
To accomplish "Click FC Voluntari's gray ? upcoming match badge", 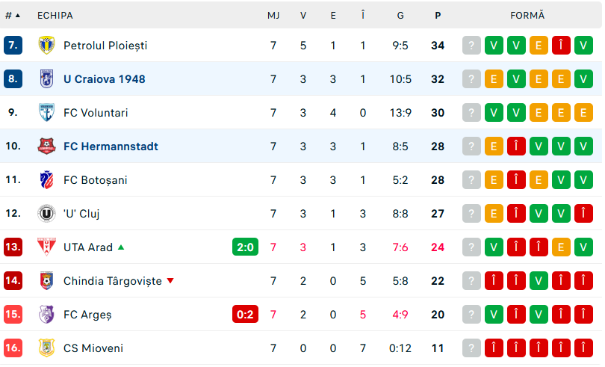I will click(x=471, y=113).
